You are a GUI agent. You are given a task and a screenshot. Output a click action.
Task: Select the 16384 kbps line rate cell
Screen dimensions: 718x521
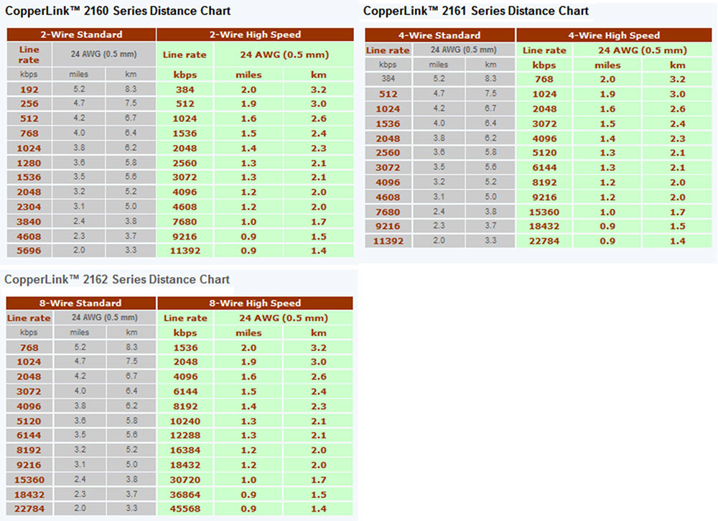185,451
